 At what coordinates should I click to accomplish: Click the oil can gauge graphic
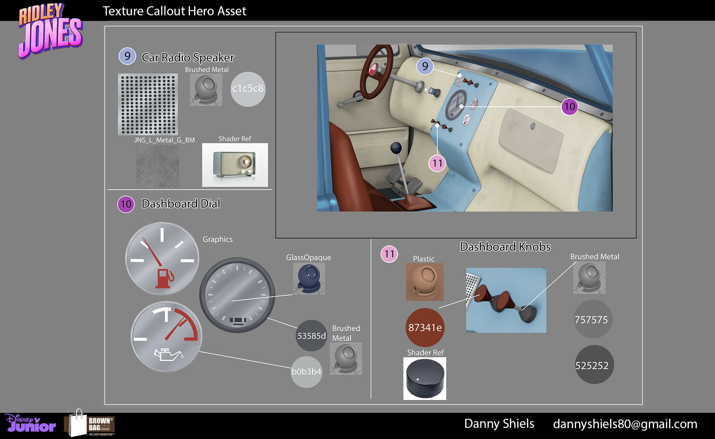[167, 336]
